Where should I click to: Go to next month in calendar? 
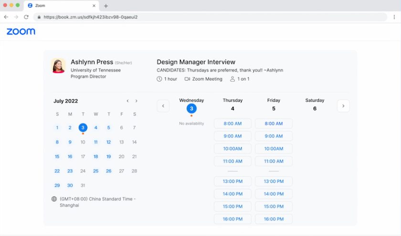tap(137, 101)
